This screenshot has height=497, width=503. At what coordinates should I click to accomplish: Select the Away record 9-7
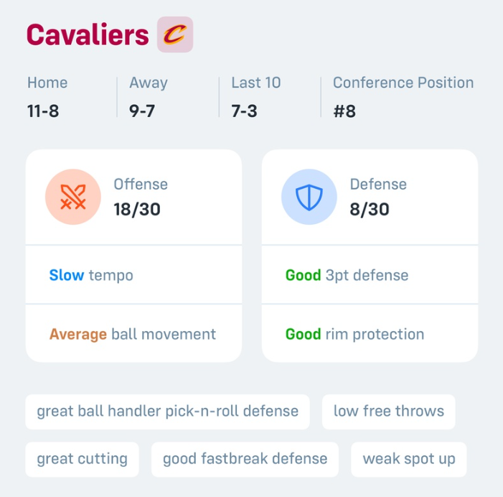coord(142,111)
